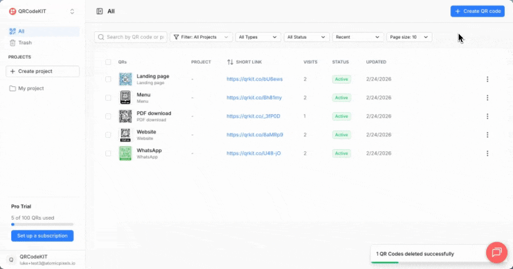This screenshot has width=513, height=269.
Task: Select the Website row checkbox
Action: pos(108,134)
